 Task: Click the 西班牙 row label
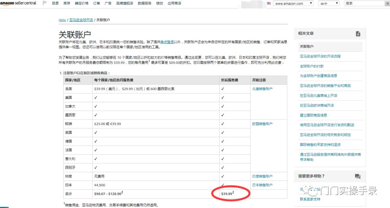pos(70,168)
